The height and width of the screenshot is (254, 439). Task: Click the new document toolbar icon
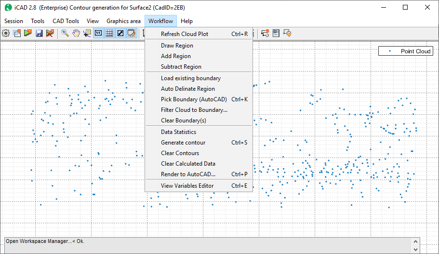(17, 33)
